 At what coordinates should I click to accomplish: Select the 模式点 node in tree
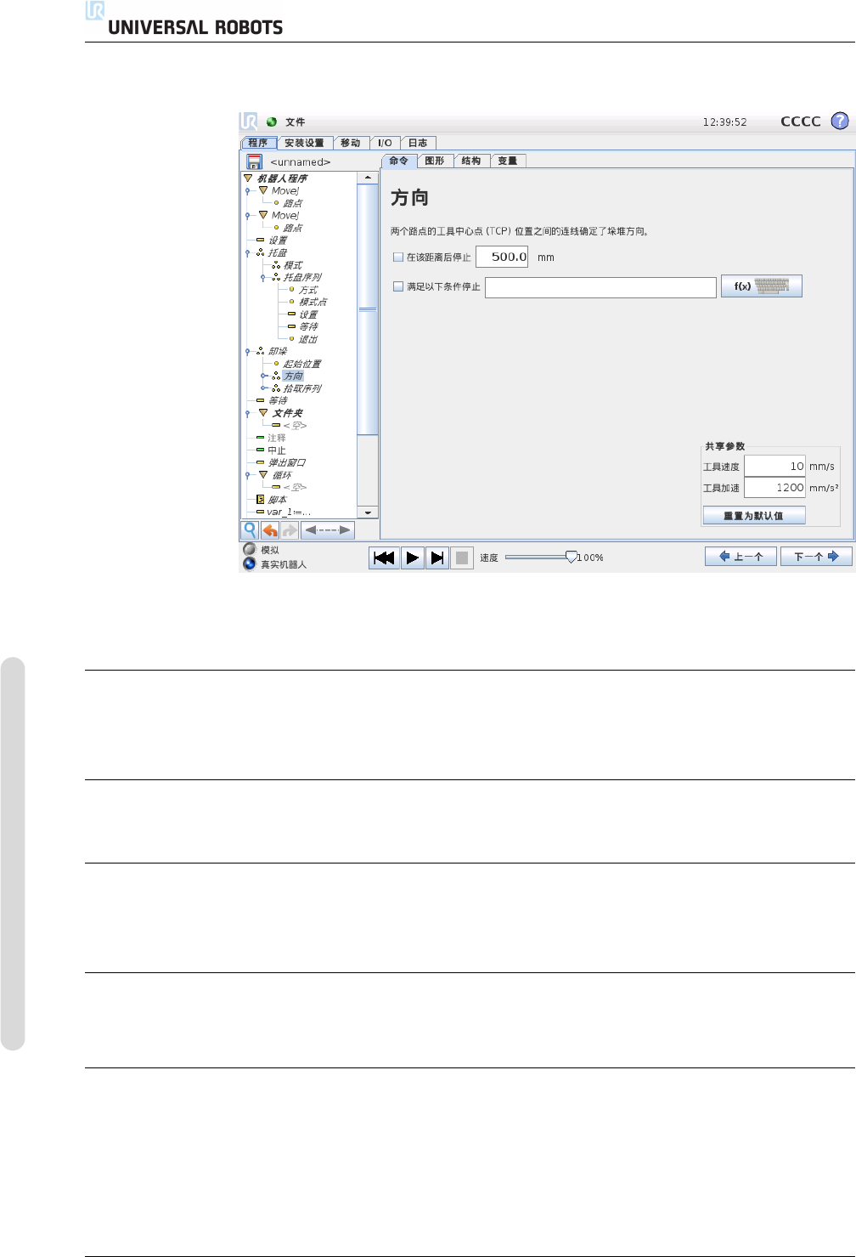pyautogui.click(x=313, y=302)
